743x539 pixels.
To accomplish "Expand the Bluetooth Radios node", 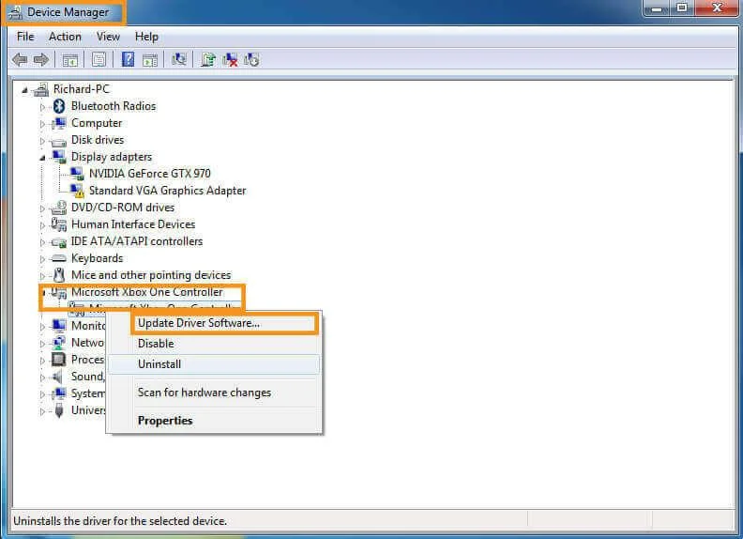I will point(42,107).
